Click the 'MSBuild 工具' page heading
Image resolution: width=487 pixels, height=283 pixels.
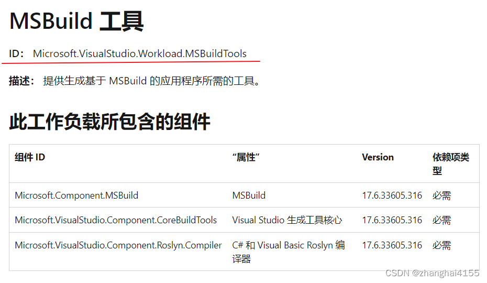coord(76,21)
